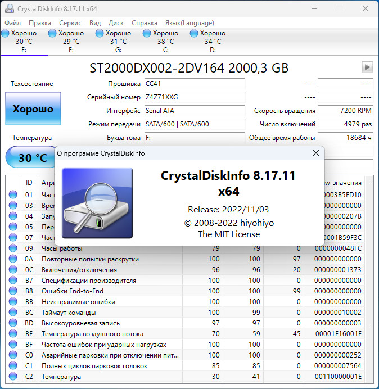Click the power-on hours 18684 ч field
The height and width of the screenshot is (389, 379).
pos(345,138)
